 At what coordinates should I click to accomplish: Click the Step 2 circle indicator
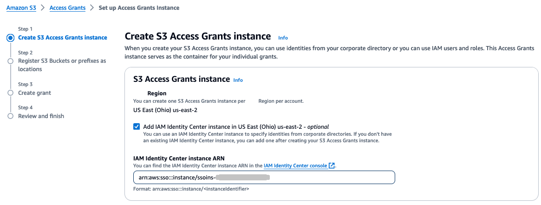[10, 61]
